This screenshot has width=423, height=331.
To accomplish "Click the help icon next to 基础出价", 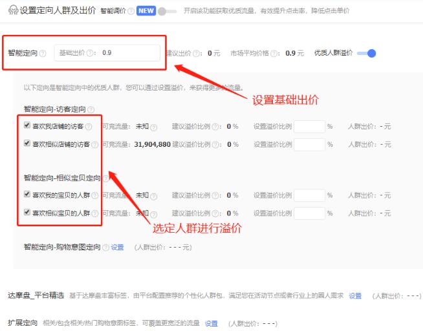I will pyautogui.click(x=90, y=53).
